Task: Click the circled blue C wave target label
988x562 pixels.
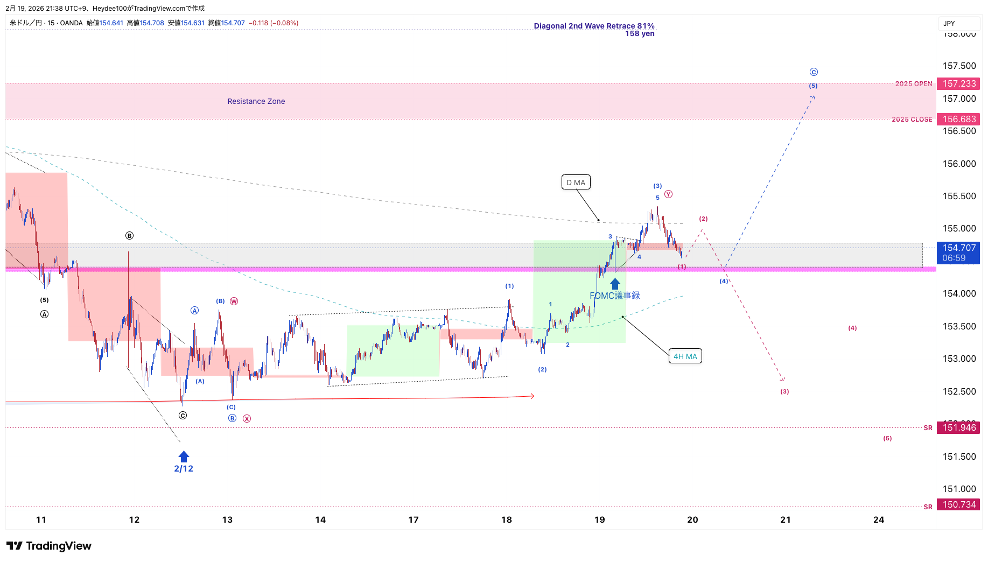Action: [x=814, y=72]
